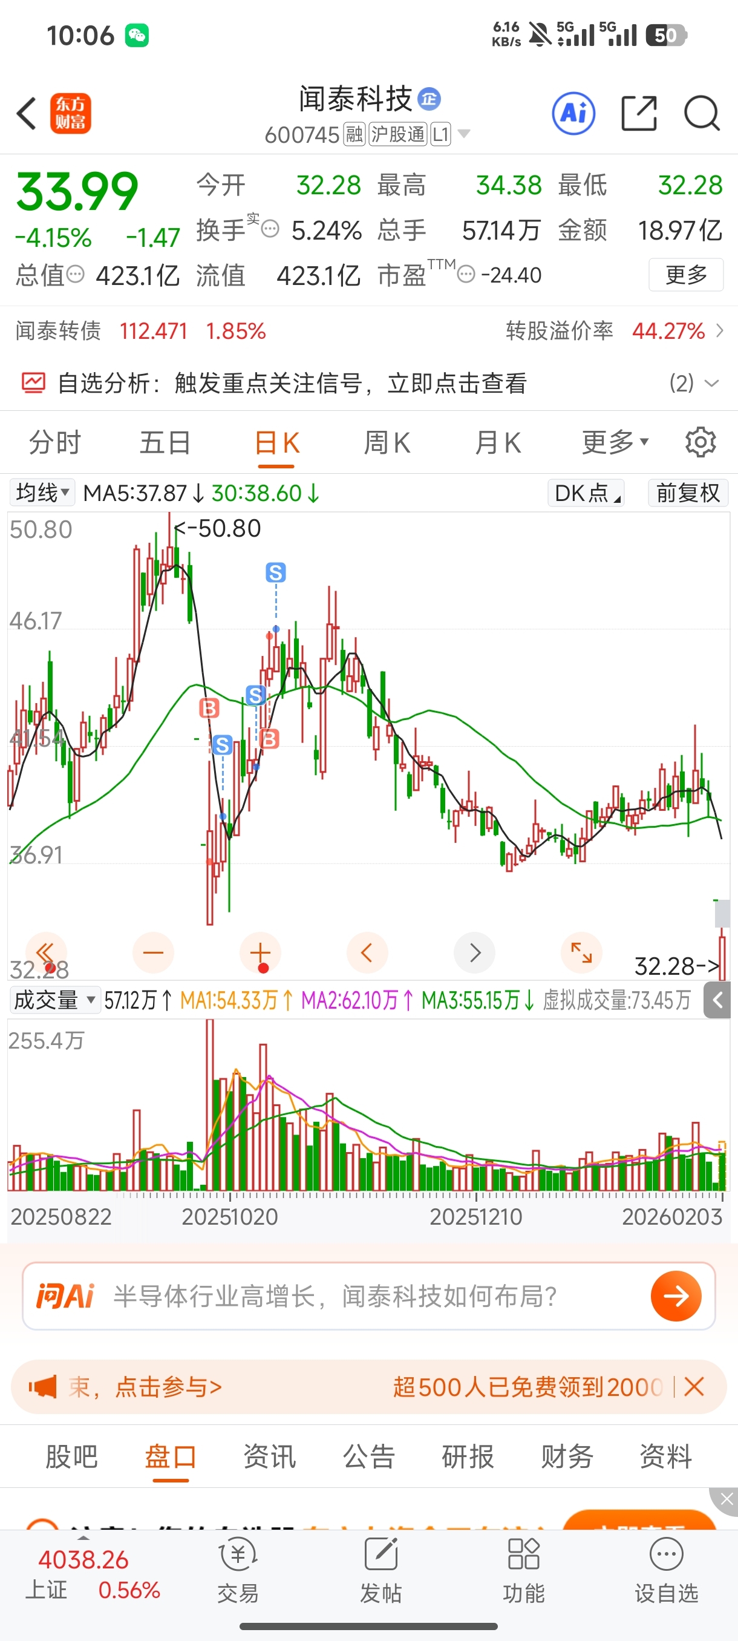
Task: Toggle 前复权 adjustment option
Action: click(x=688, y=493)
